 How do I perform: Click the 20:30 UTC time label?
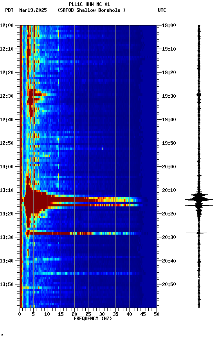(x=169, y=238)
